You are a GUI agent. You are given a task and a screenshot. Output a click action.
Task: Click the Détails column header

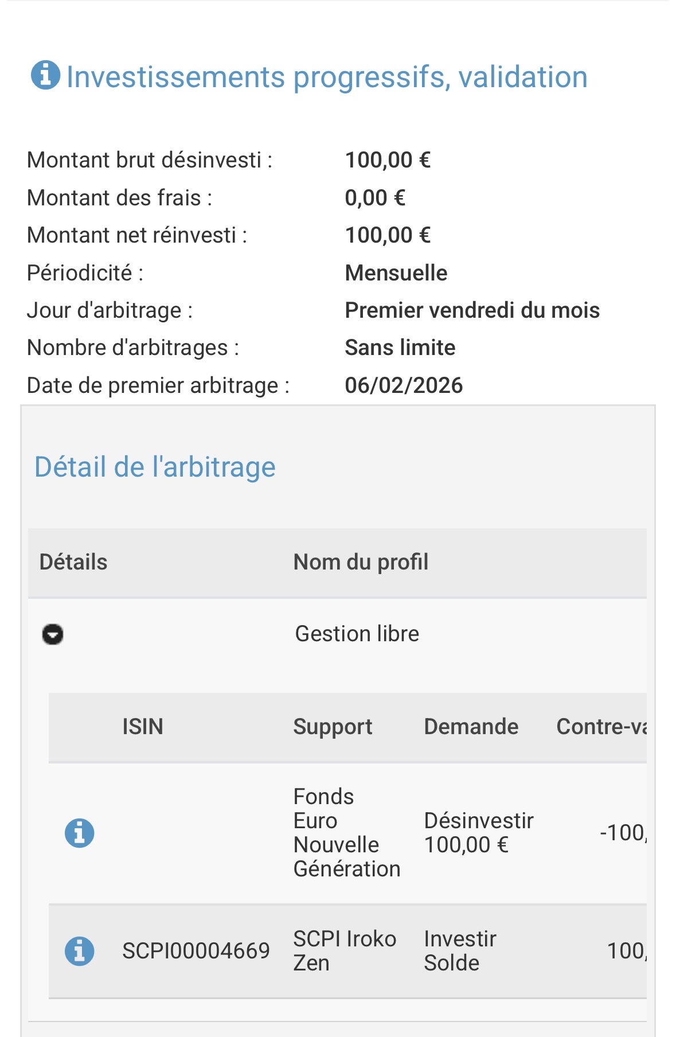point(73,562)
